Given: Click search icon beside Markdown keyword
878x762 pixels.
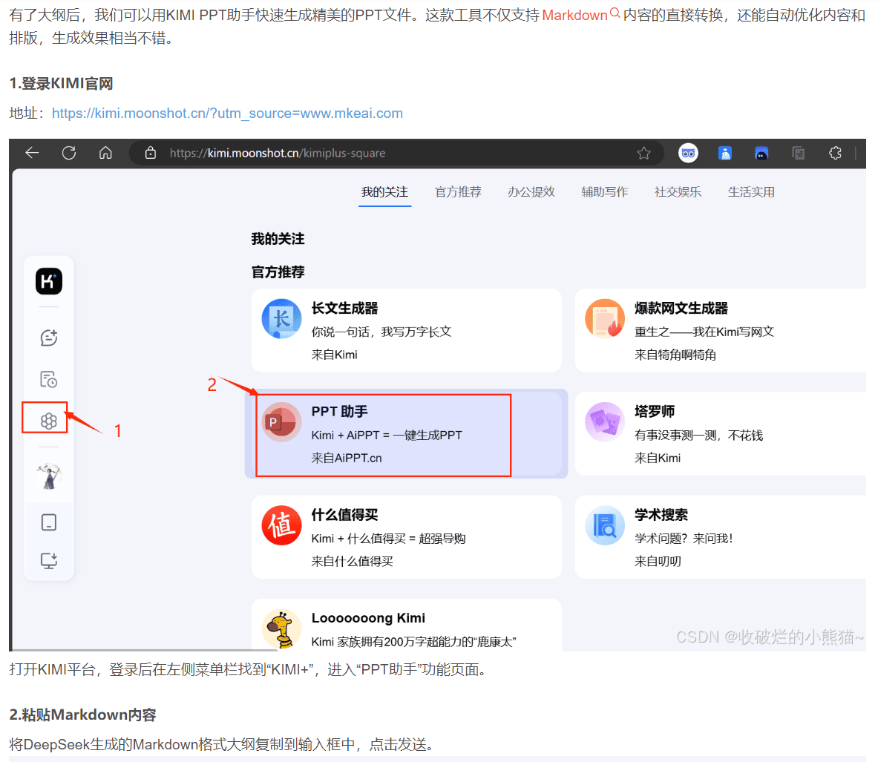Looking at the screenshot, I should click(615, 13).
